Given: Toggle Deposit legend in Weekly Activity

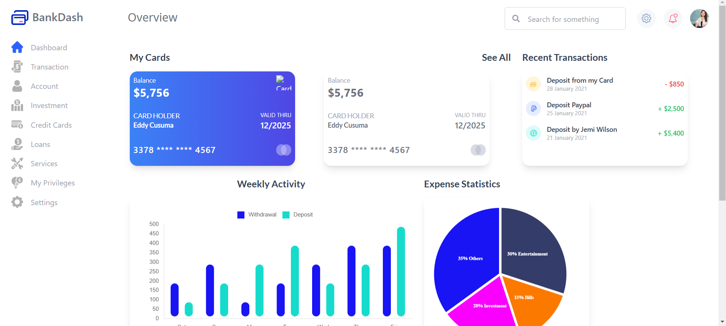Looking at the screenshot, I should tap(298, 215).
